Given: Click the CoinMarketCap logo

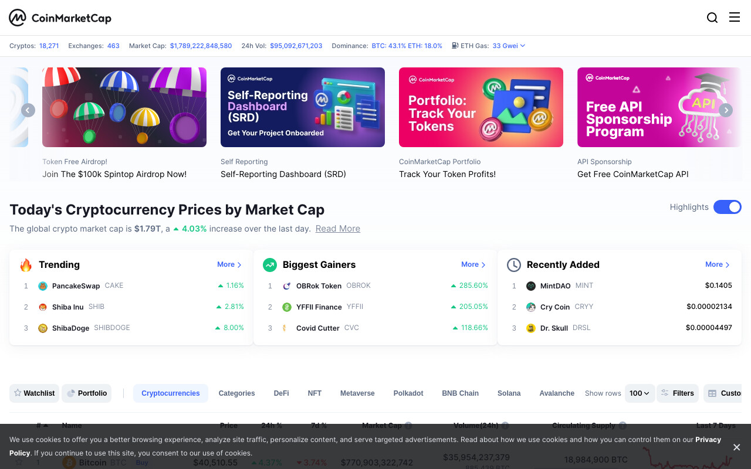Looking at the screenshot, I should [x=60, y=18].
